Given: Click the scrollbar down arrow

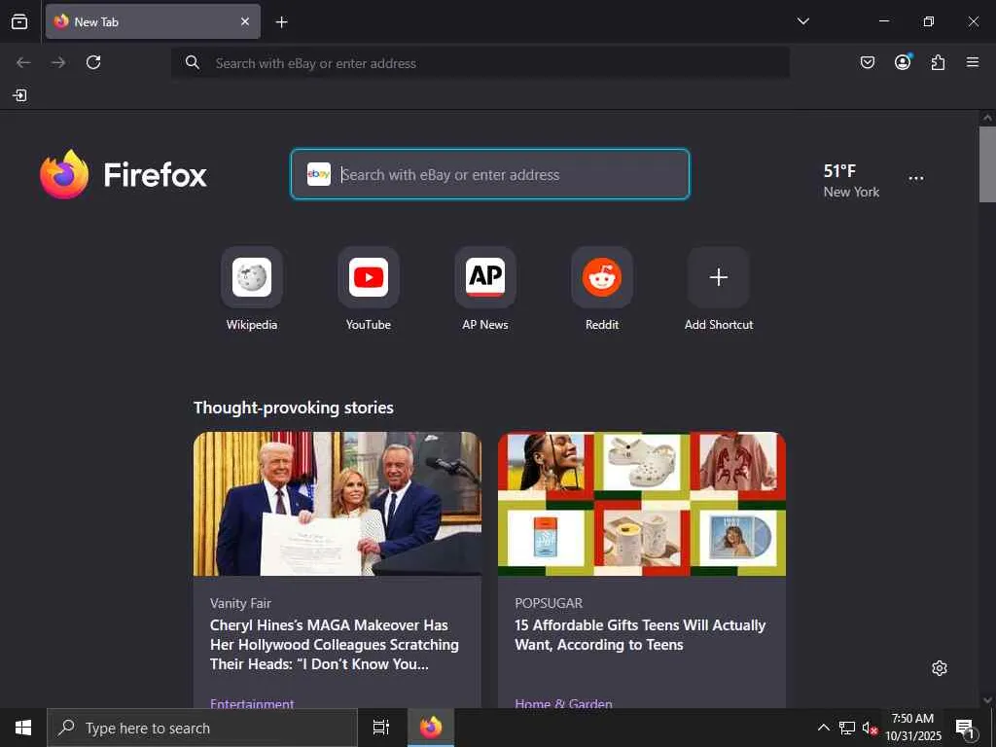Looking at the screenshot, I should pos(987,700).
